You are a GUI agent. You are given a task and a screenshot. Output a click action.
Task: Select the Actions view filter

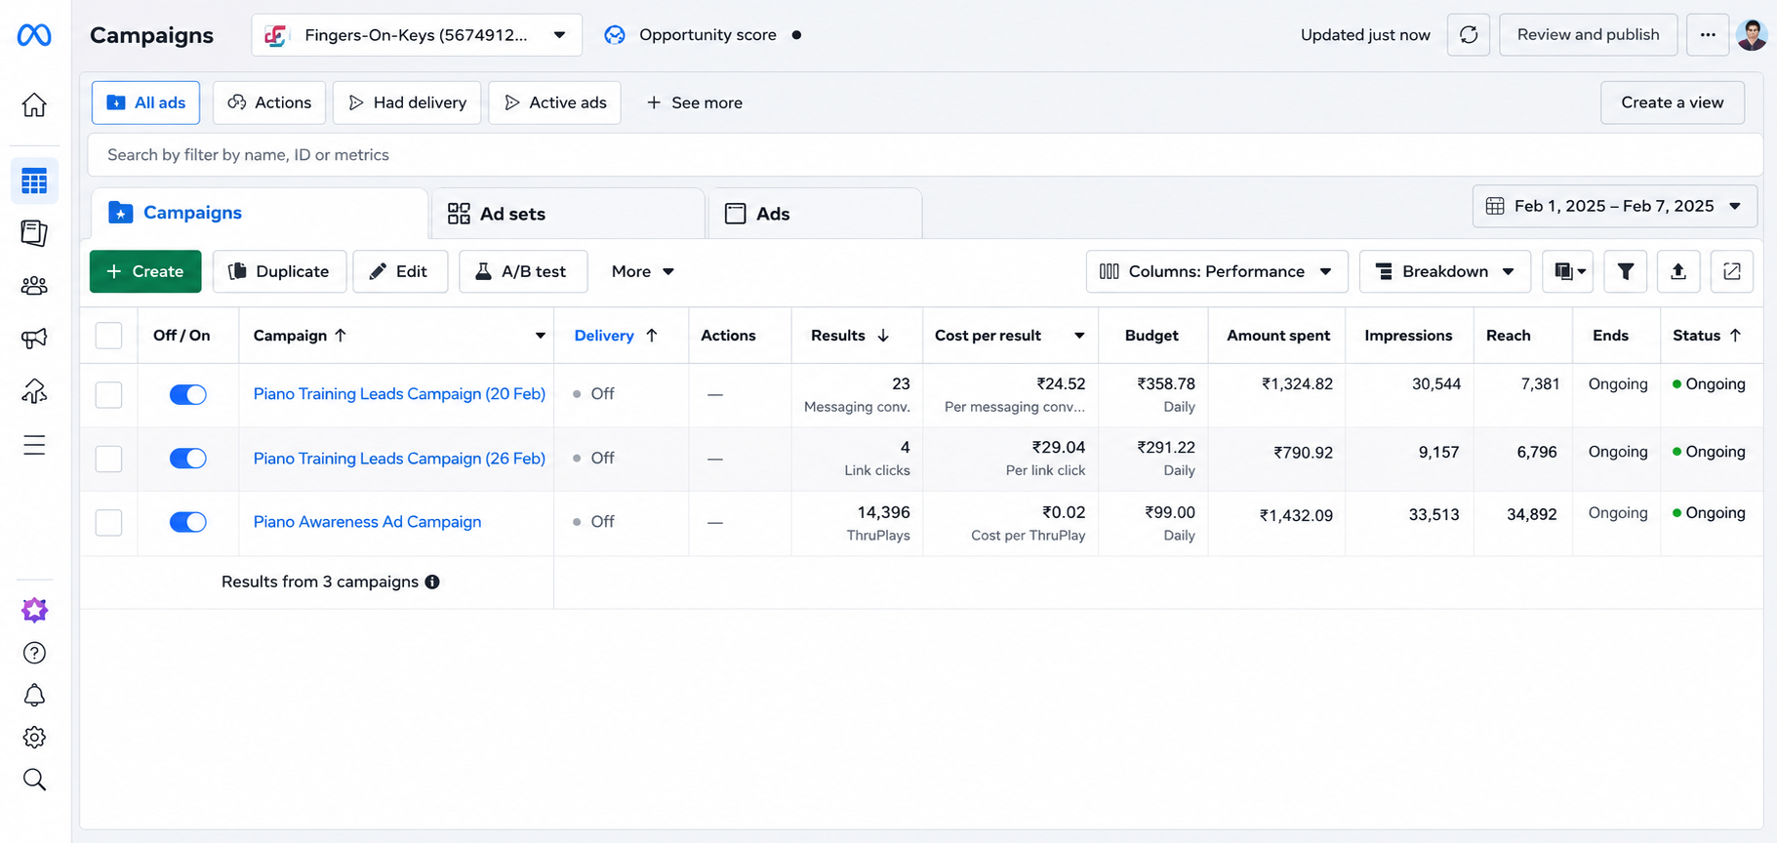[269, 102]
